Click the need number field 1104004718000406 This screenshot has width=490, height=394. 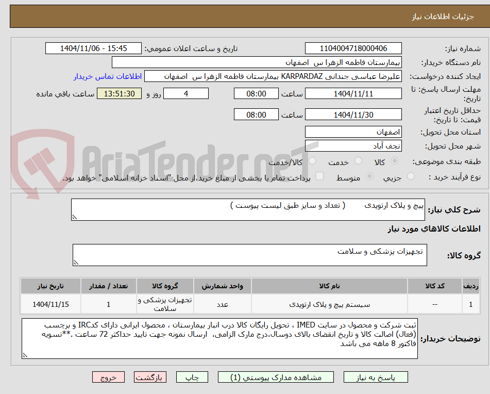tap(353, 48)
